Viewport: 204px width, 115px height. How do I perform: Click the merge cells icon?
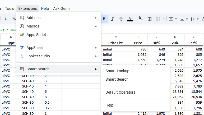coord(158,19)
